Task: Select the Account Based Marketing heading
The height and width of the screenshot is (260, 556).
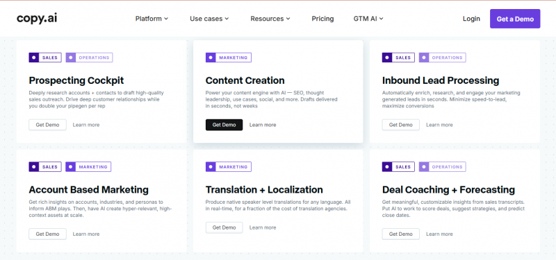Action: tap(89, 189)
